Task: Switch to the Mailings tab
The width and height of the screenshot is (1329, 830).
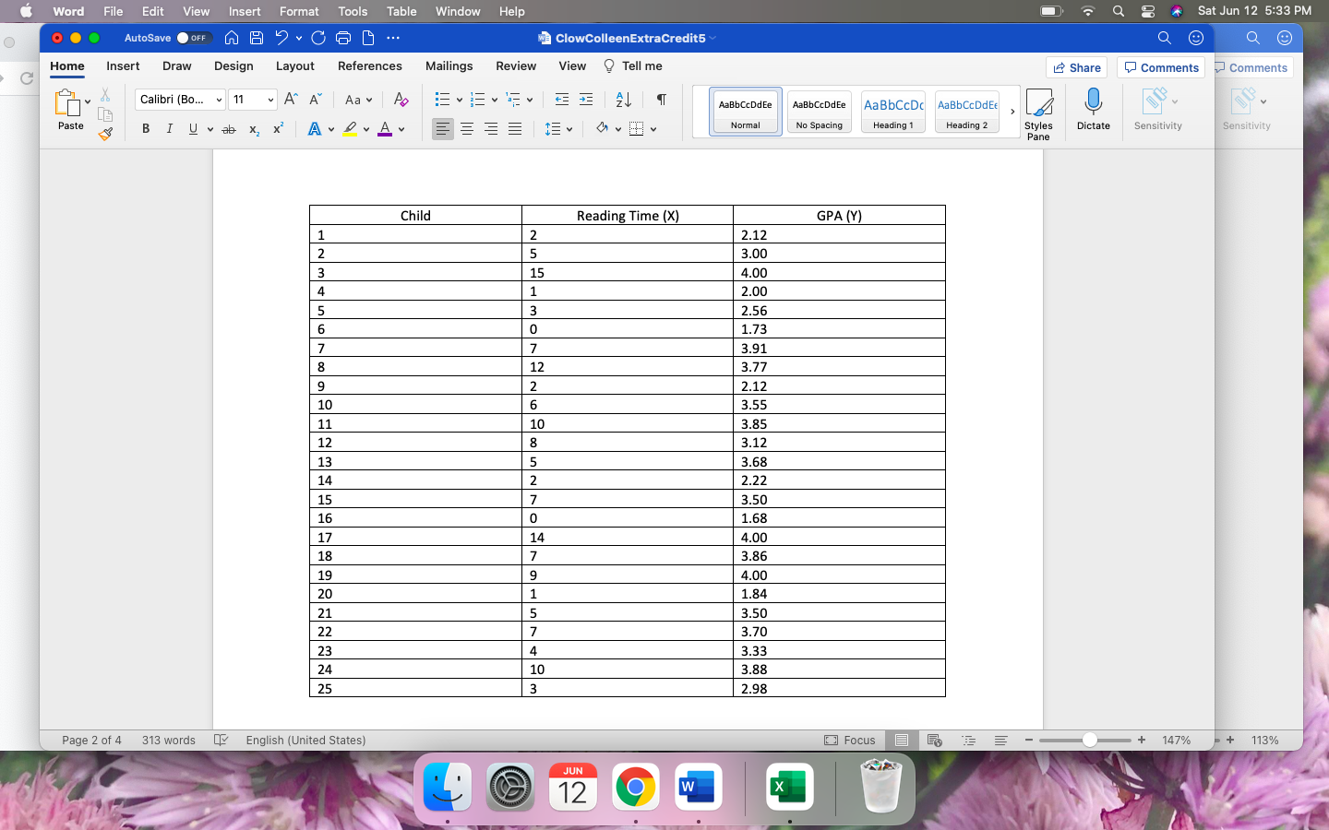Action: (449, 66)
